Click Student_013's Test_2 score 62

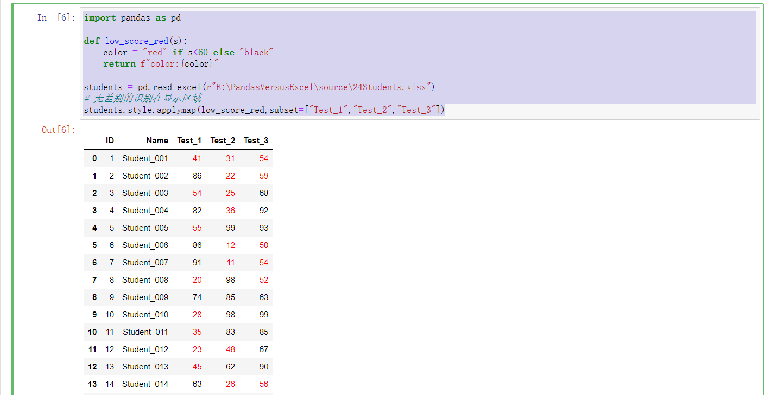pos(231,367)
